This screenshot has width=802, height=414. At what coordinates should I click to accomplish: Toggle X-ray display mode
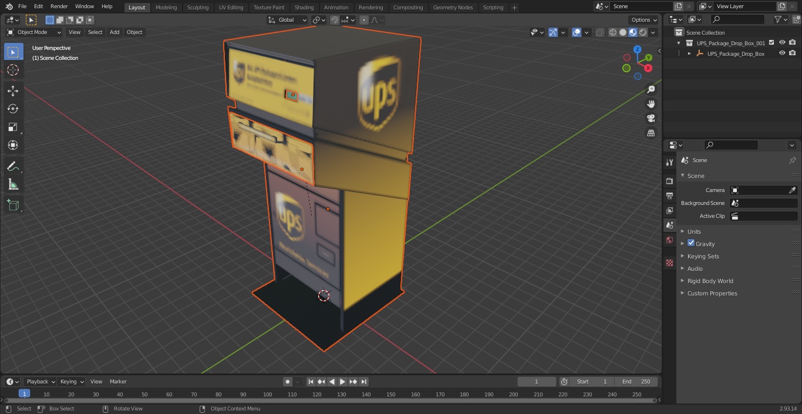[599, 32]
